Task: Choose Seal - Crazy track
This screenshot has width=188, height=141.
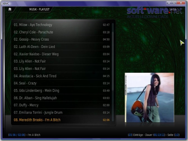Action: tap(62, 83)
